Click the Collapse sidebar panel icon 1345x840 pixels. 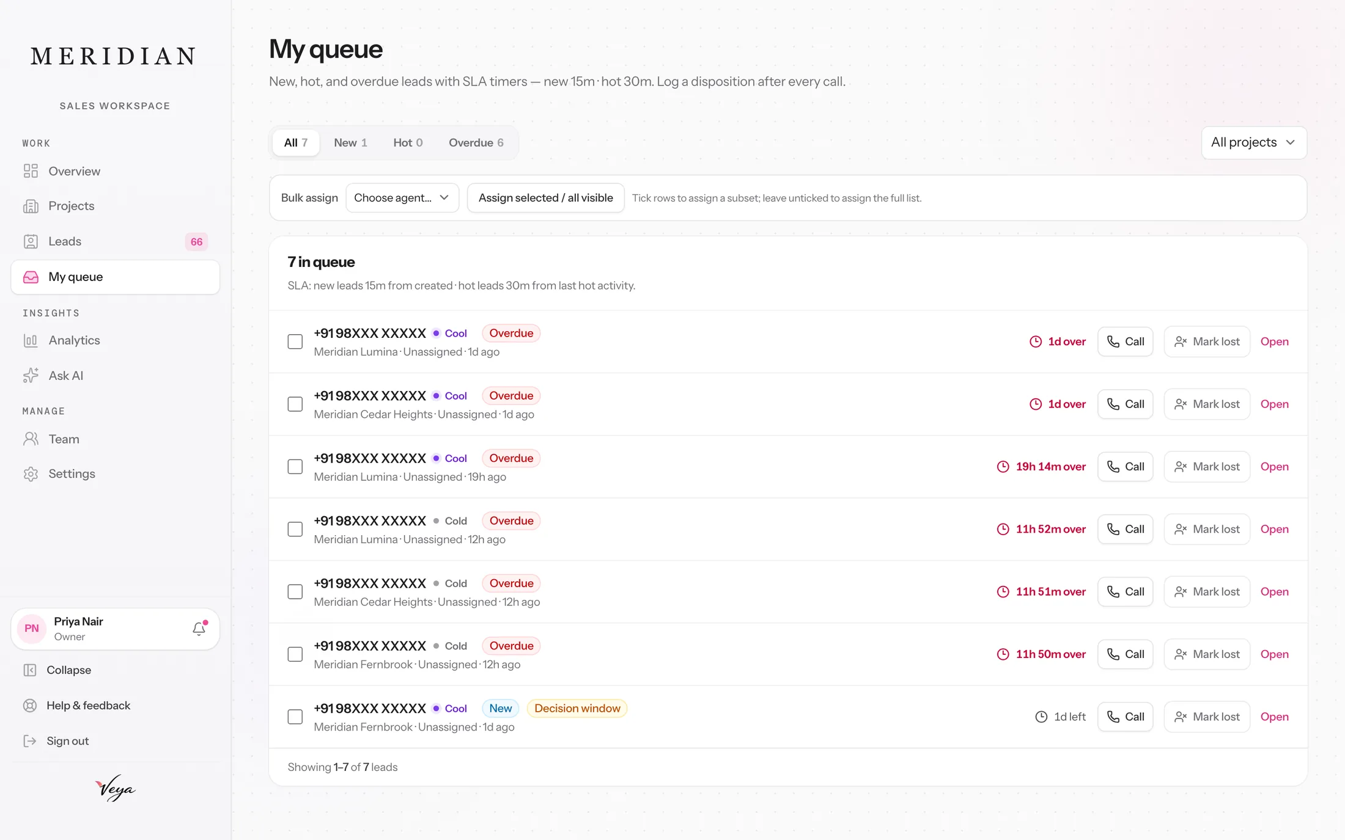click(30, 670)
